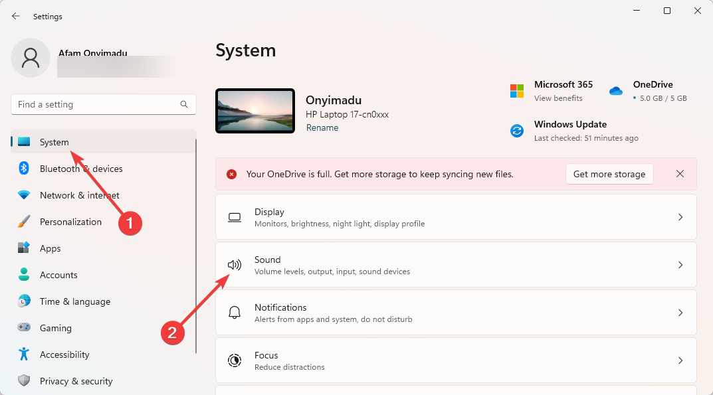The height and width of the screenshot is (395, 713).
Task: Maximize the Settings window
Action: (x=667, y=11)
